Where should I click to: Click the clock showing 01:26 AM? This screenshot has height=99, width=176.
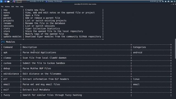click(x=153, y=1)
